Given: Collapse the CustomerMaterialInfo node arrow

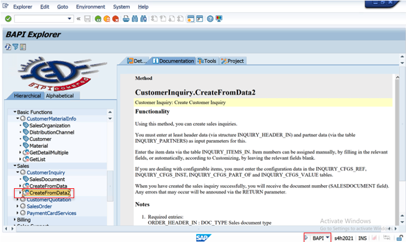Looking at the screenshot, I should point(18,119).
